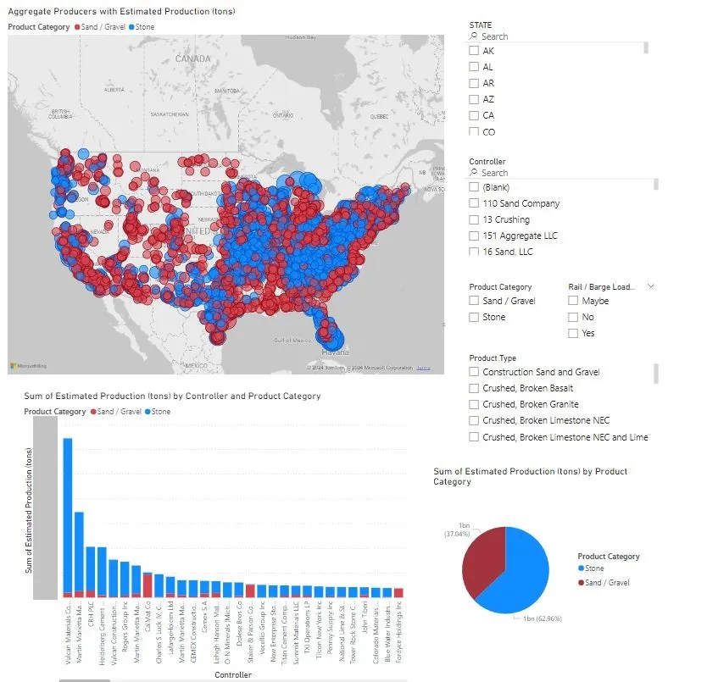Click the mostly red CalMat Co bar
This screenshot has width=707, height=682.
148,585
